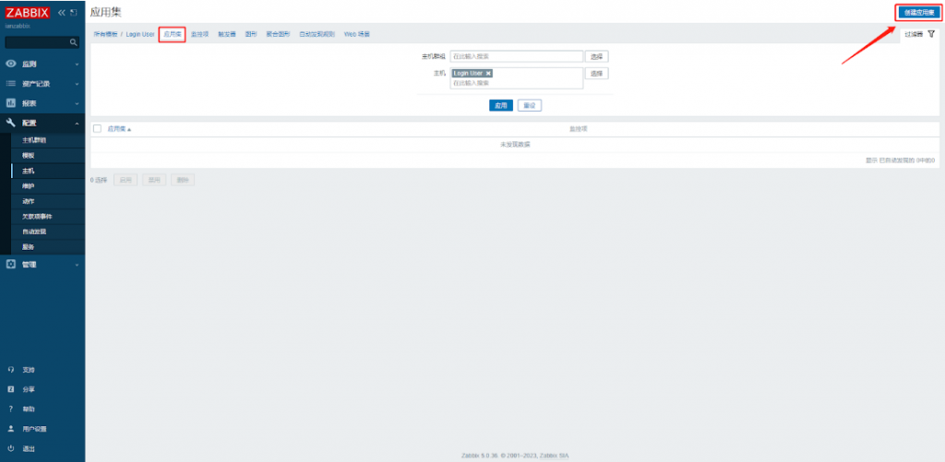Viewport: 945px width, 462px height.
Task: Click the 监控项 column header text
Action: coord(579,129)
